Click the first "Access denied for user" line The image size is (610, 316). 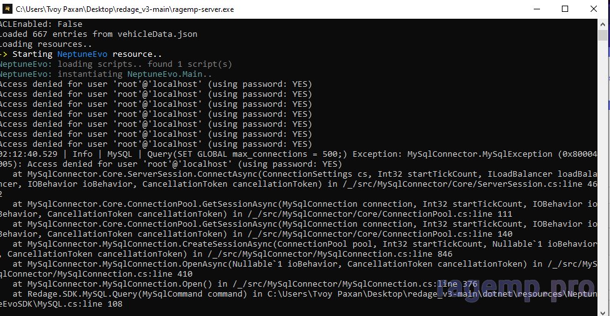tap(155, 84)
